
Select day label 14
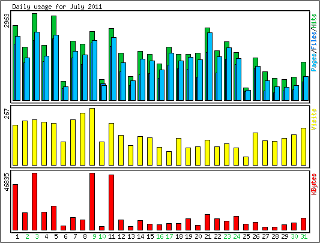click(x=140, y=236)
